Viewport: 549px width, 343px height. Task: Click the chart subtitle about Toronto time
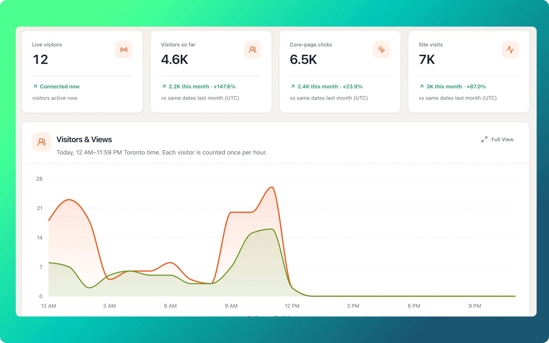pos(162,152)
